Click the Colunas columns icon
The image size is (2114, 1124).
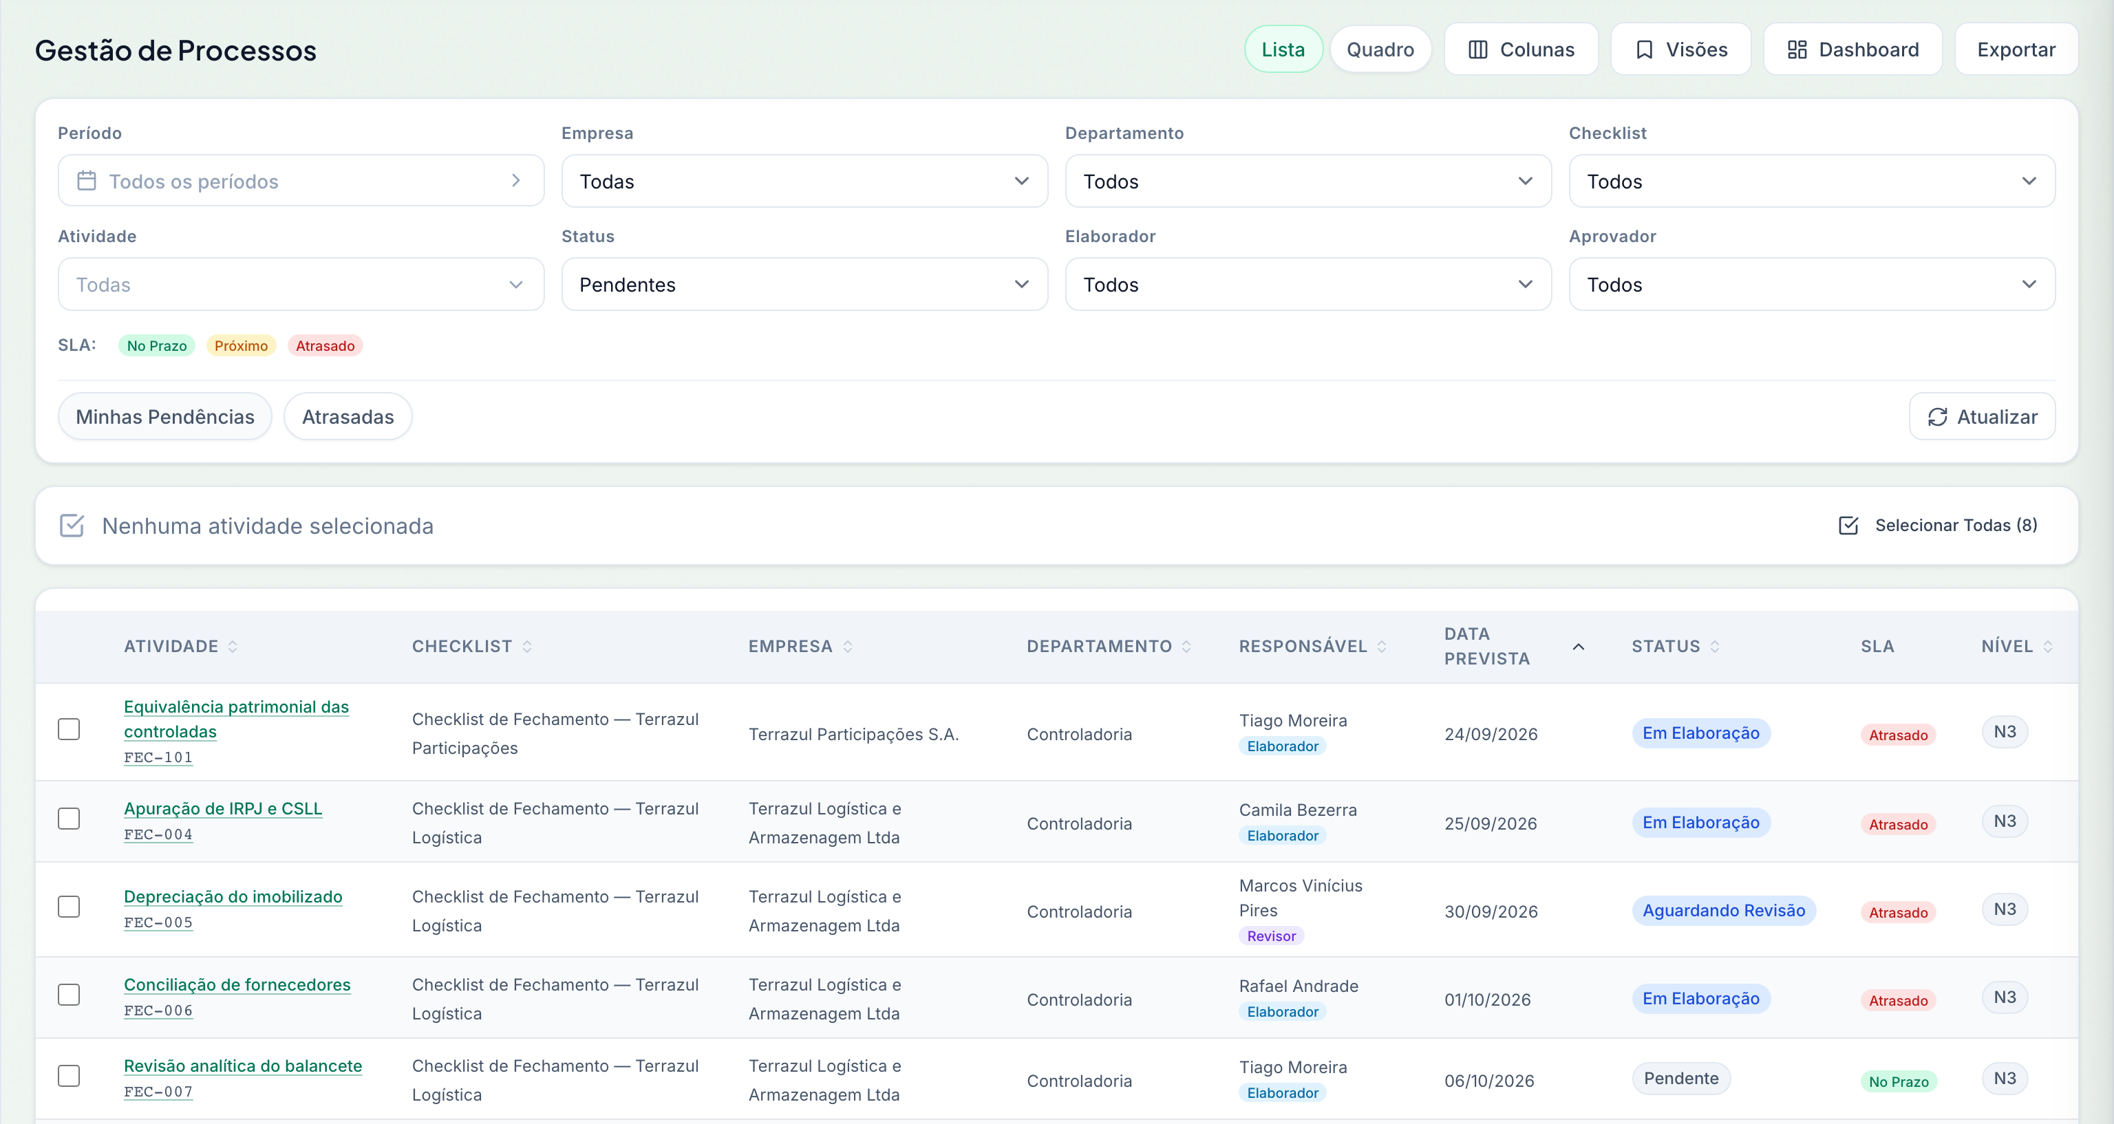(x=1477, y=50)
